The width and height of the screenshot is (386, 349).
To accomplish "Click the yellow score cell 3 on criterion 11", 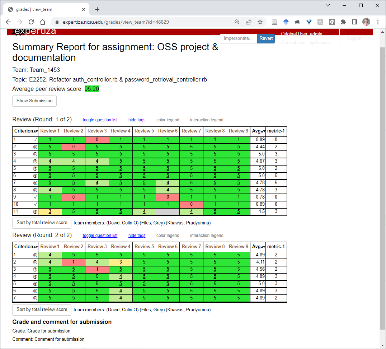I will 50,211.
